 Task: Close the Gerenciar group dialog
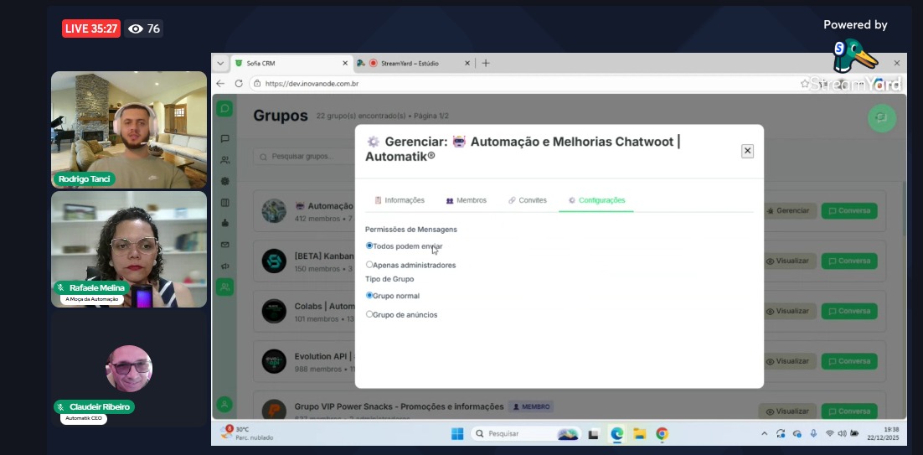pos(747,151)
